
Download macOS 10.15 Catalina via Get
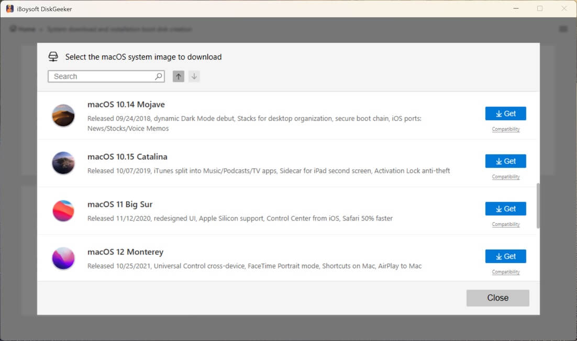[x=505, y=161]
